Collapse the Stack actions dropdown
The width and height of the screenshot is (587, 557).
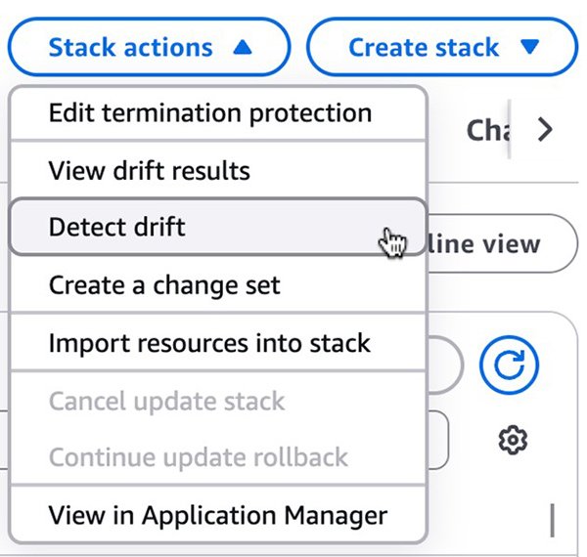[x=149, y=47]
